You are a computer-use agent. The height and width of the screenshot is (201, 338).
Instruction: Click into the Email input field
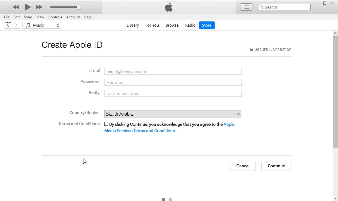(x=173, y=71)
